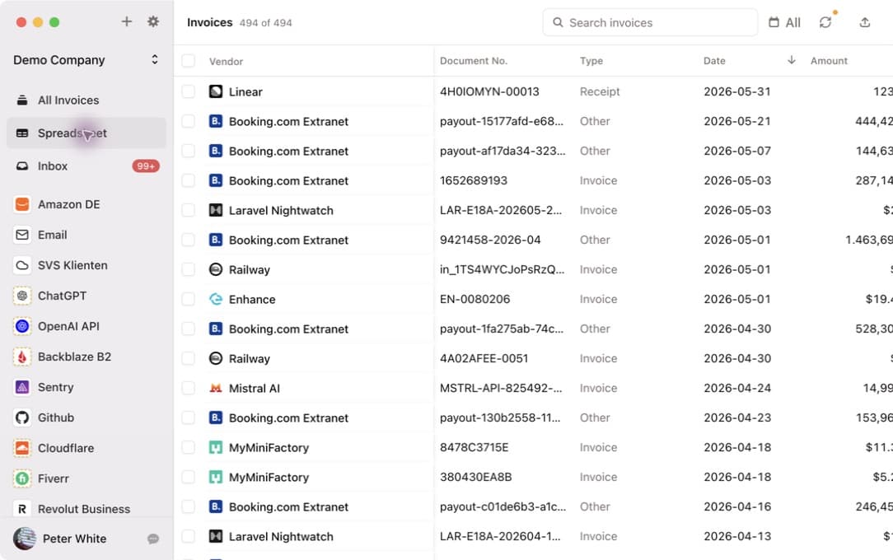Click the Date column header label

pos(714,61)
